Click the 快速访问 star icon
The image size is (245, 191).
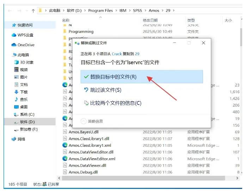click(14, 25)
